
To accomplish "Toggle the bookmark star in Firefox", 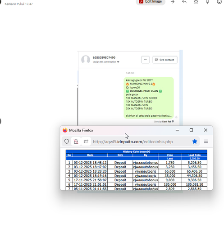I will 195,141.
